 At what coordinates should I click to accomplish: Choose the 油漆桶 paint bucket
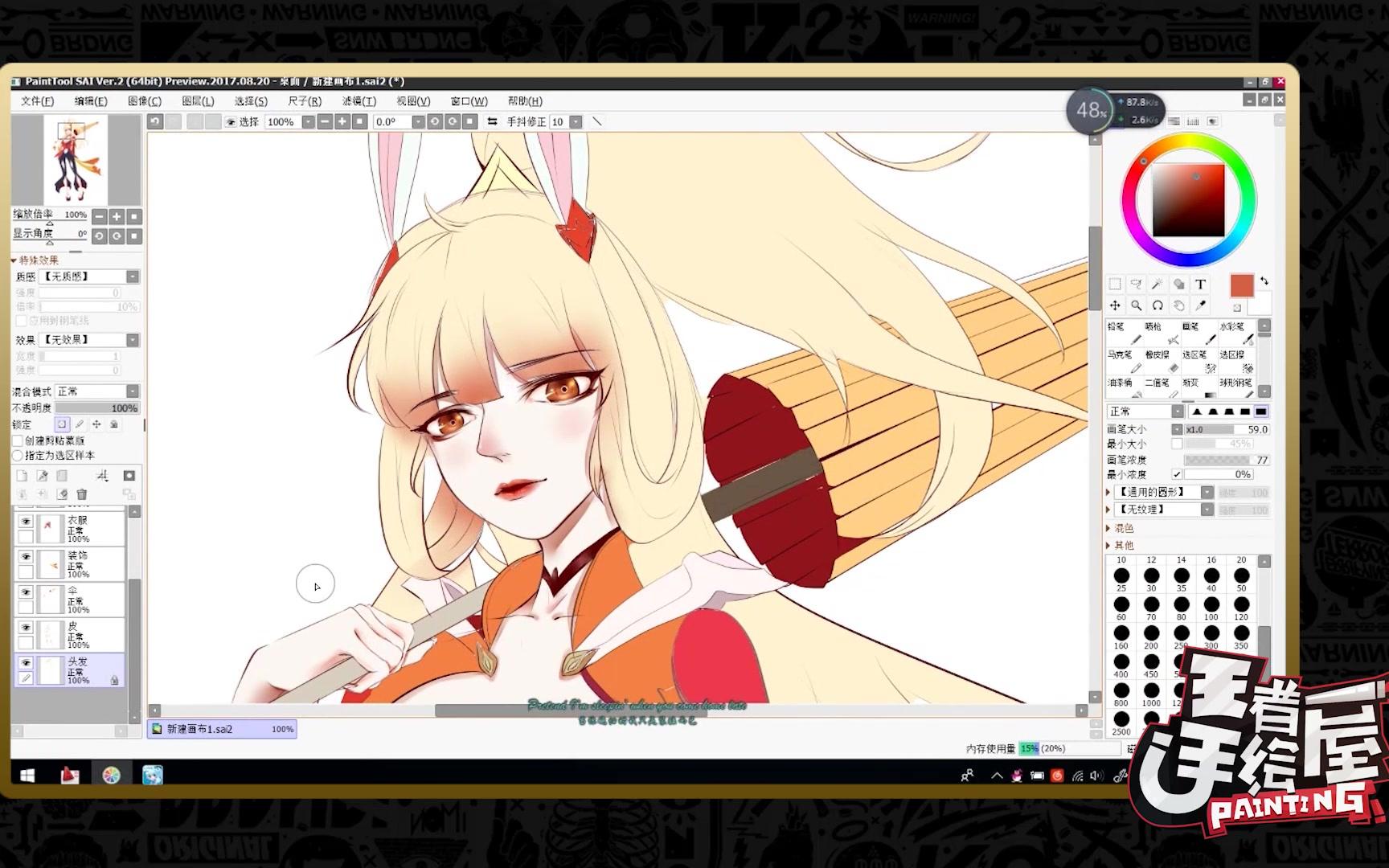point(1124,387)
